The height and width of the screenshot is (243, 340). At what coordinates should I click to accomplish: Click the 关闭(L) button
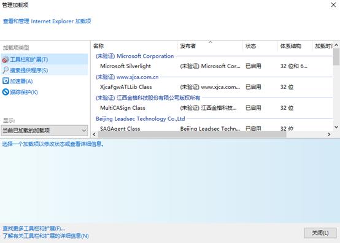pos(320,233)
